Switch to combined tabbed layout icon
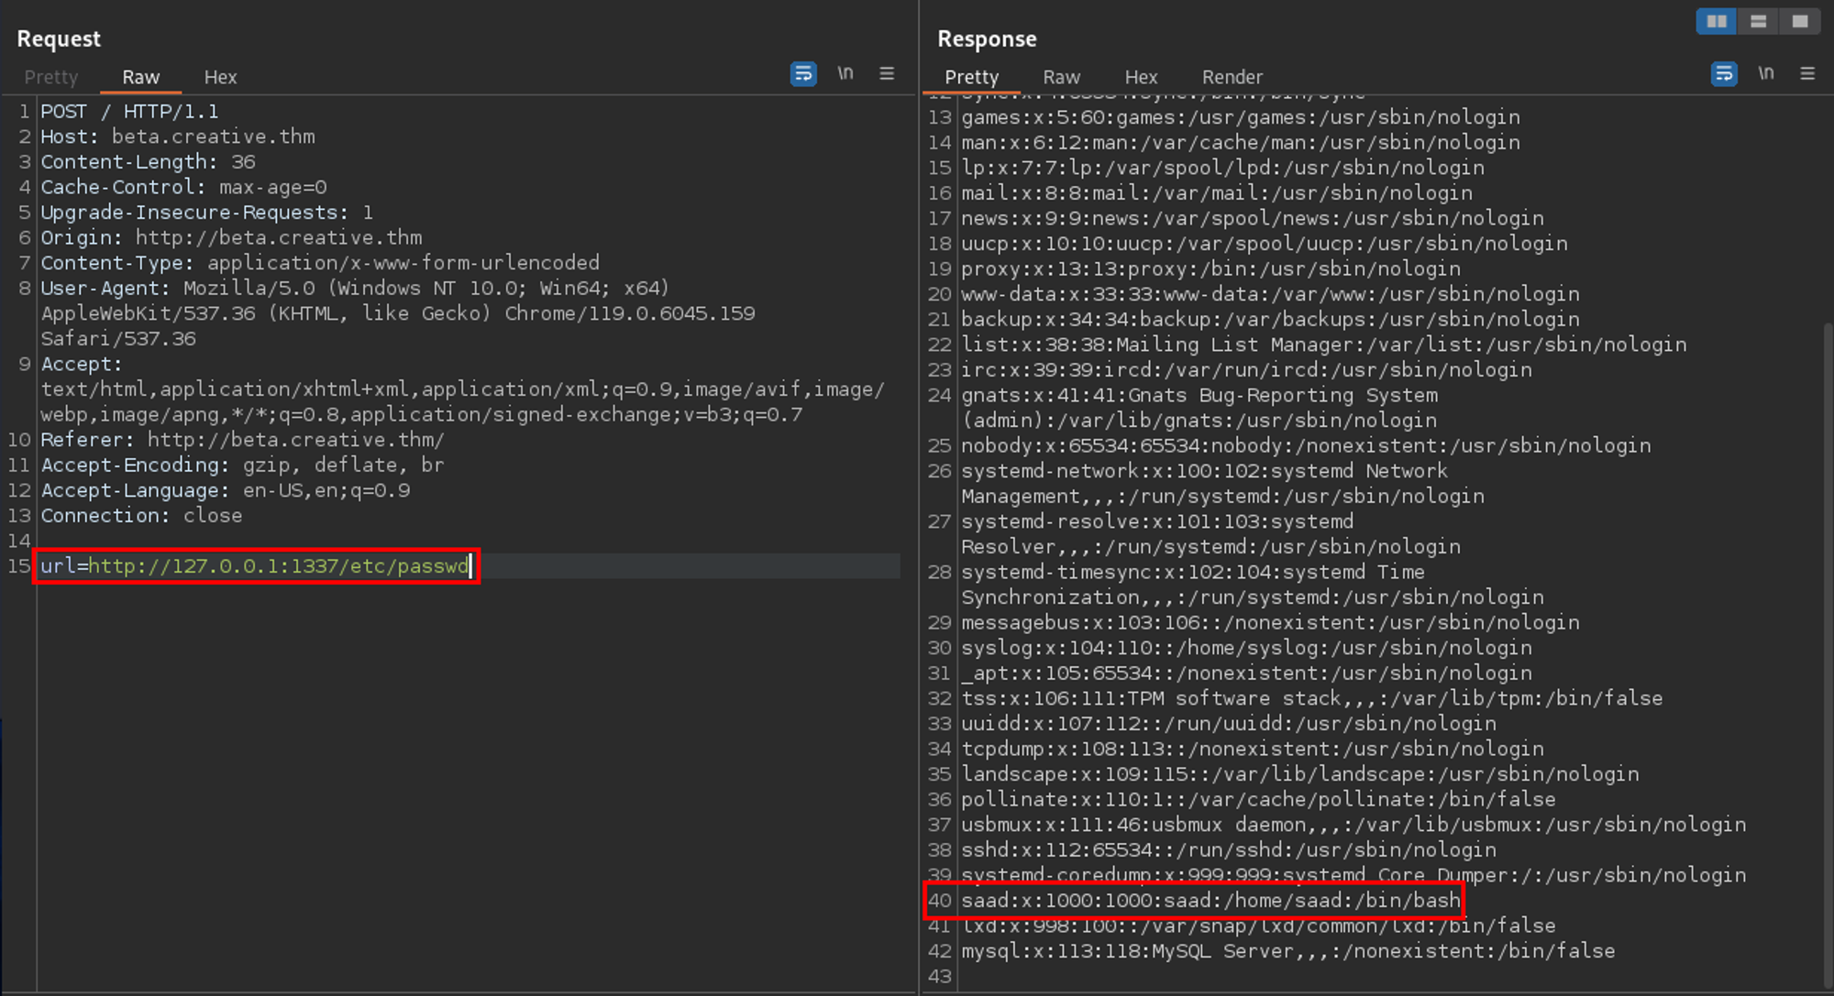The width and height of the screenshot is (1834, 996). 1800,21
